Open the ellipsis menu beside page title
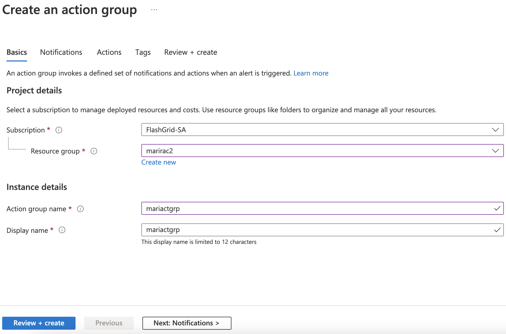This screenshot has height=334, width=506. (x=154, y=10)
